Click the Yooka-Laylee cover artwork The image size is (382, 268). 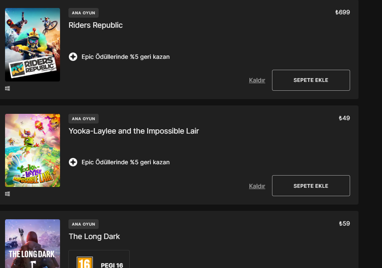coord(32,150)
